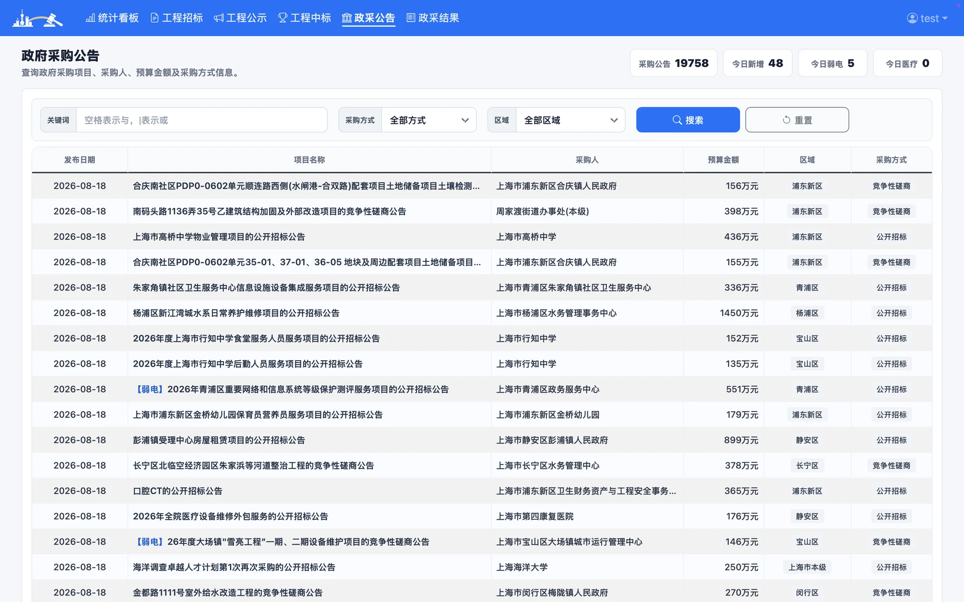Click the list icon beside 政采结果
Image resolution: width=964 pixels, height=602 pixels.
pos(411,18)
